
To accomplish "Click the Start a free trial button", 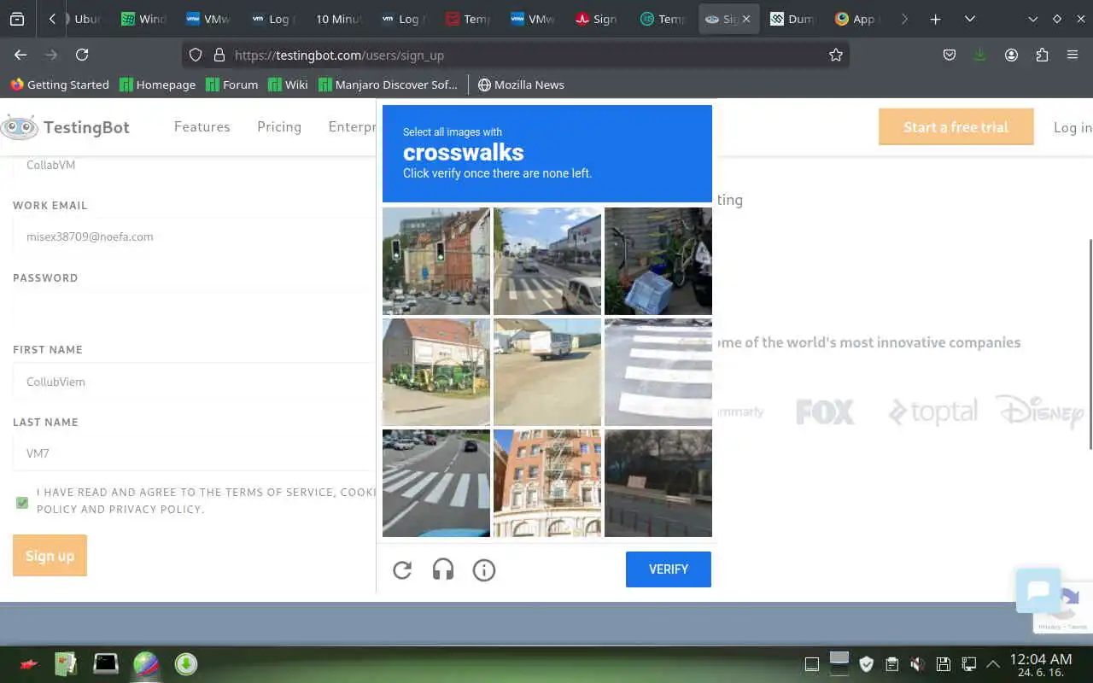I will click(x=956, y=127).
